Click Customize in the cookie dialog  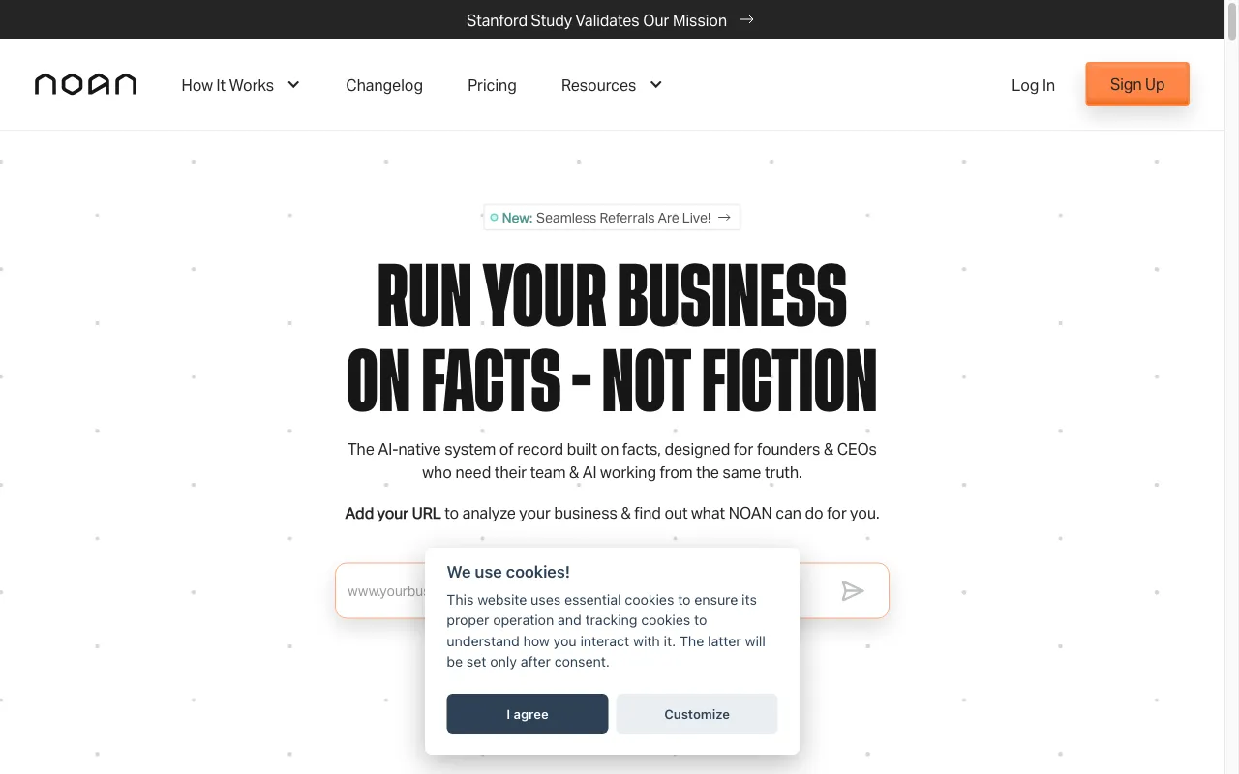pyautogui.click(x=697, y=714)
